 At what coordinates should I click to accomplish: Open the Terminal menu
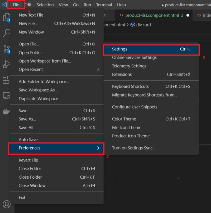click(104, 5)
